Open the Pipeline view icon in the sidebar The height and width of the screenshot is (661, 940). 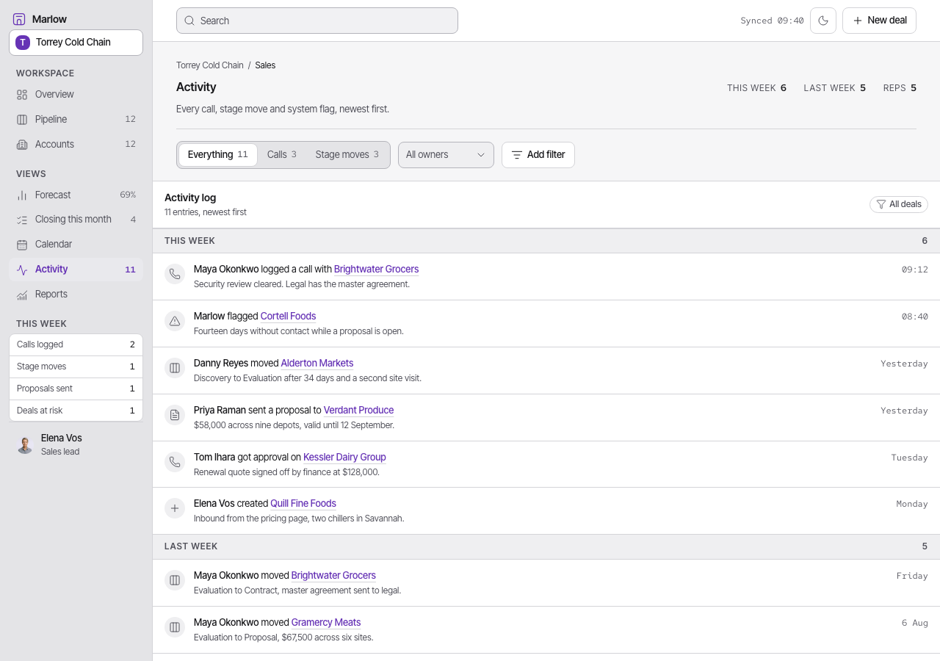[x=22, y=119]
